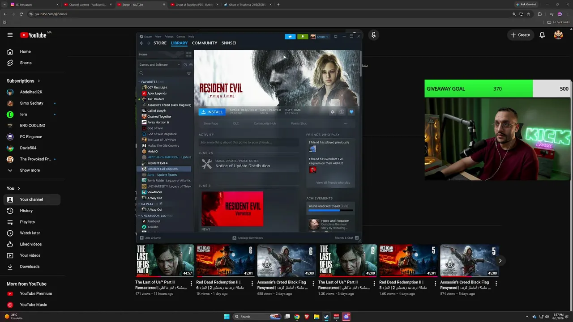The height and width of the screenshot is (322, 573).
Task: Open Games and Software filter dropdown
Action: 159,65
